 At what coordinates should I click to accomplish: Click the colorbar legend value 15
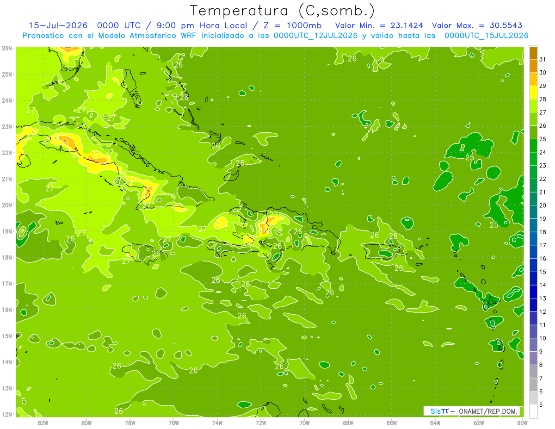pos(543,272)
